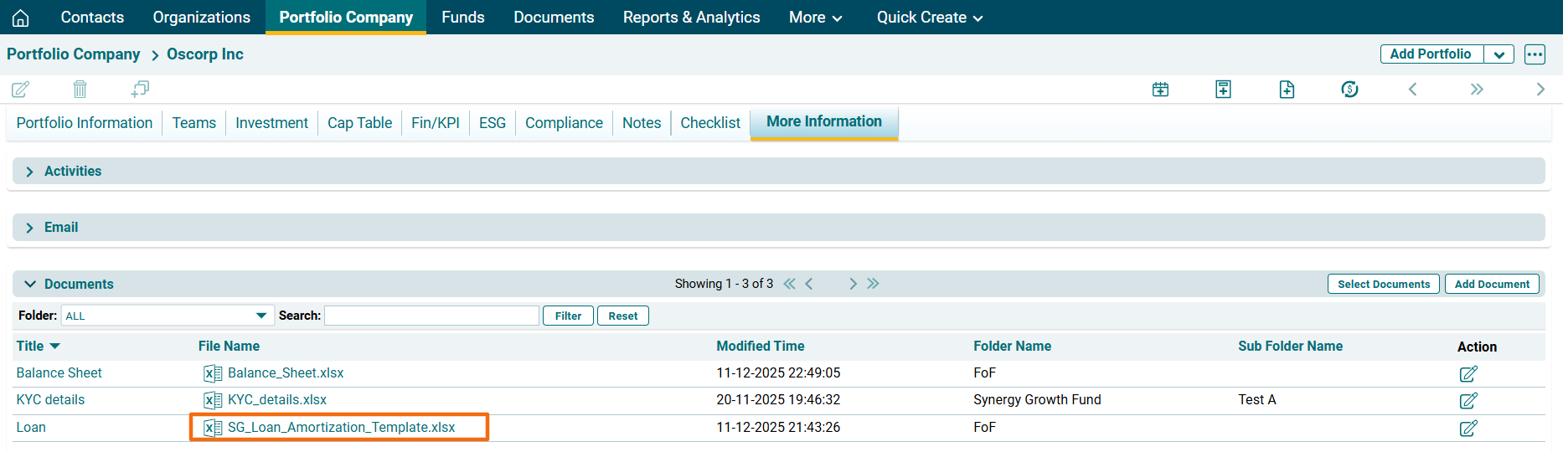The height and width of the screenshot is (452, 1563).
Task: Collapse the Documents section
Action: (30, 285)
